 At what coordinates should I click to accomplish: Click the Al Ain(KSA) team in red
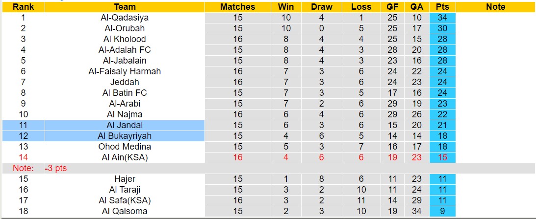125,157
